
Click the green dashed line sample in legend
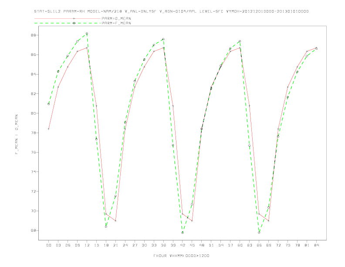click(x=68, y=23)
